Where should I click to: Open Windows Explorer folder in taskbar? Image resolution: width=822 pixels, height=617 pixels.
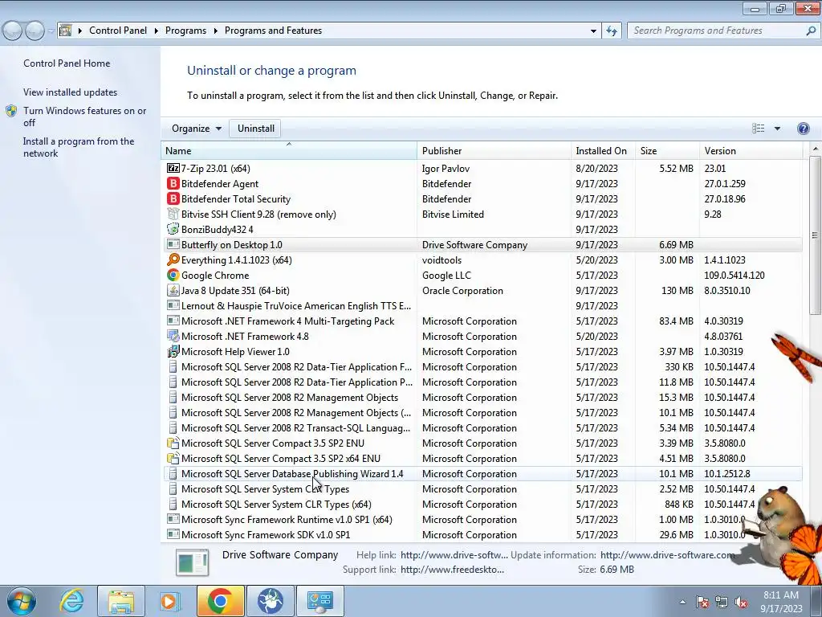[x=121, y=601]
